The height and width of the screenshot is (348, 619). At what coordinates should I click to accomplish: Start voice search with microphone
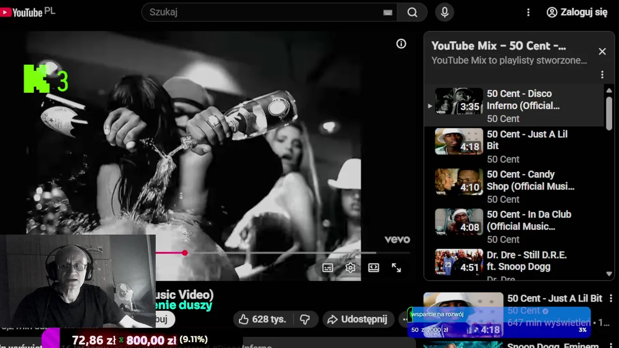pyautogui.click(x=445, y=12)
